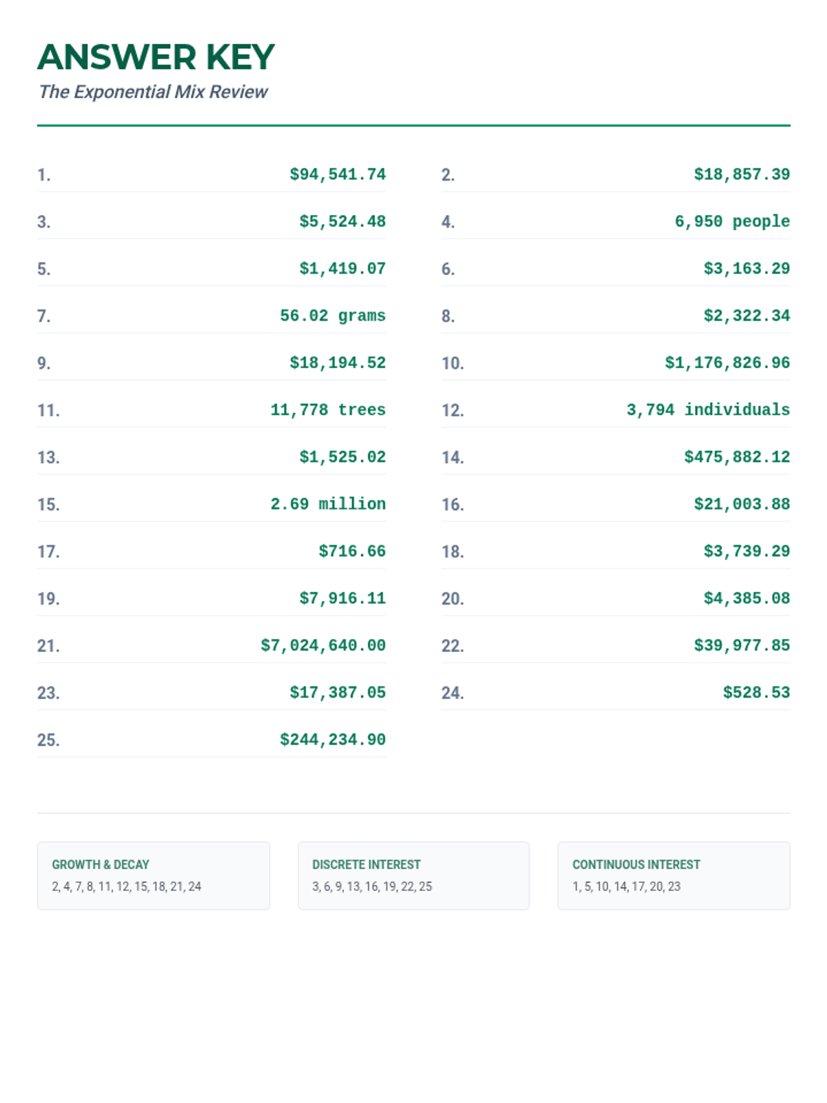Click the answer $475,882.12
Image resolution: width=827 pixels, height=1103 pixels.
point(736,457)
